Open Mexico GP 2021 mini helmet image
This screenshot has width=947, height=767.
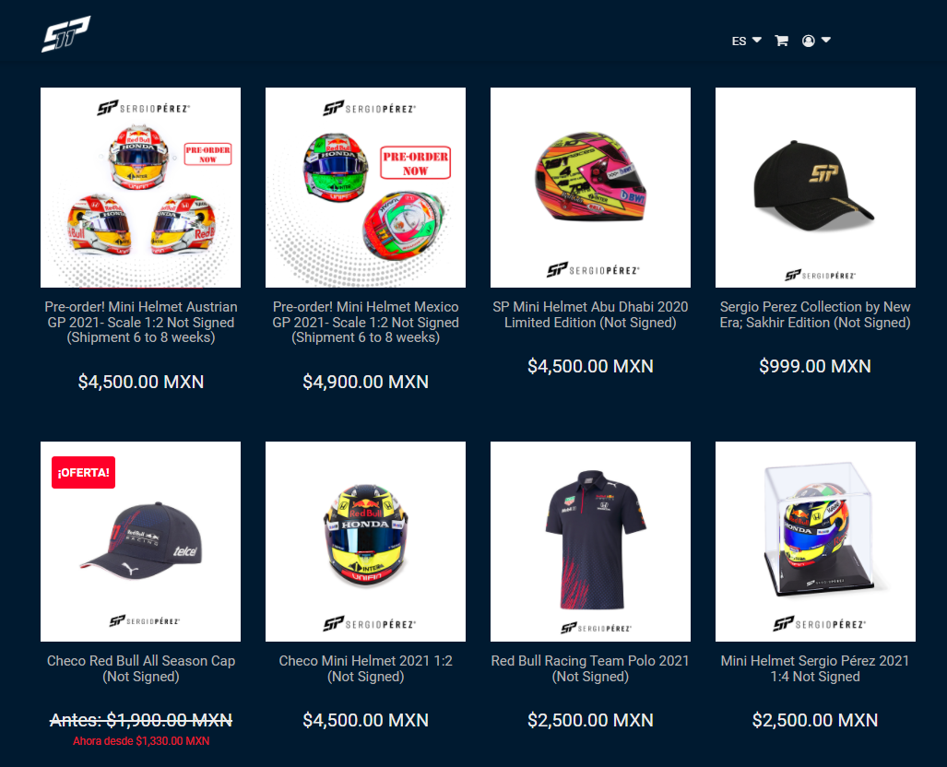click(365, 187)
